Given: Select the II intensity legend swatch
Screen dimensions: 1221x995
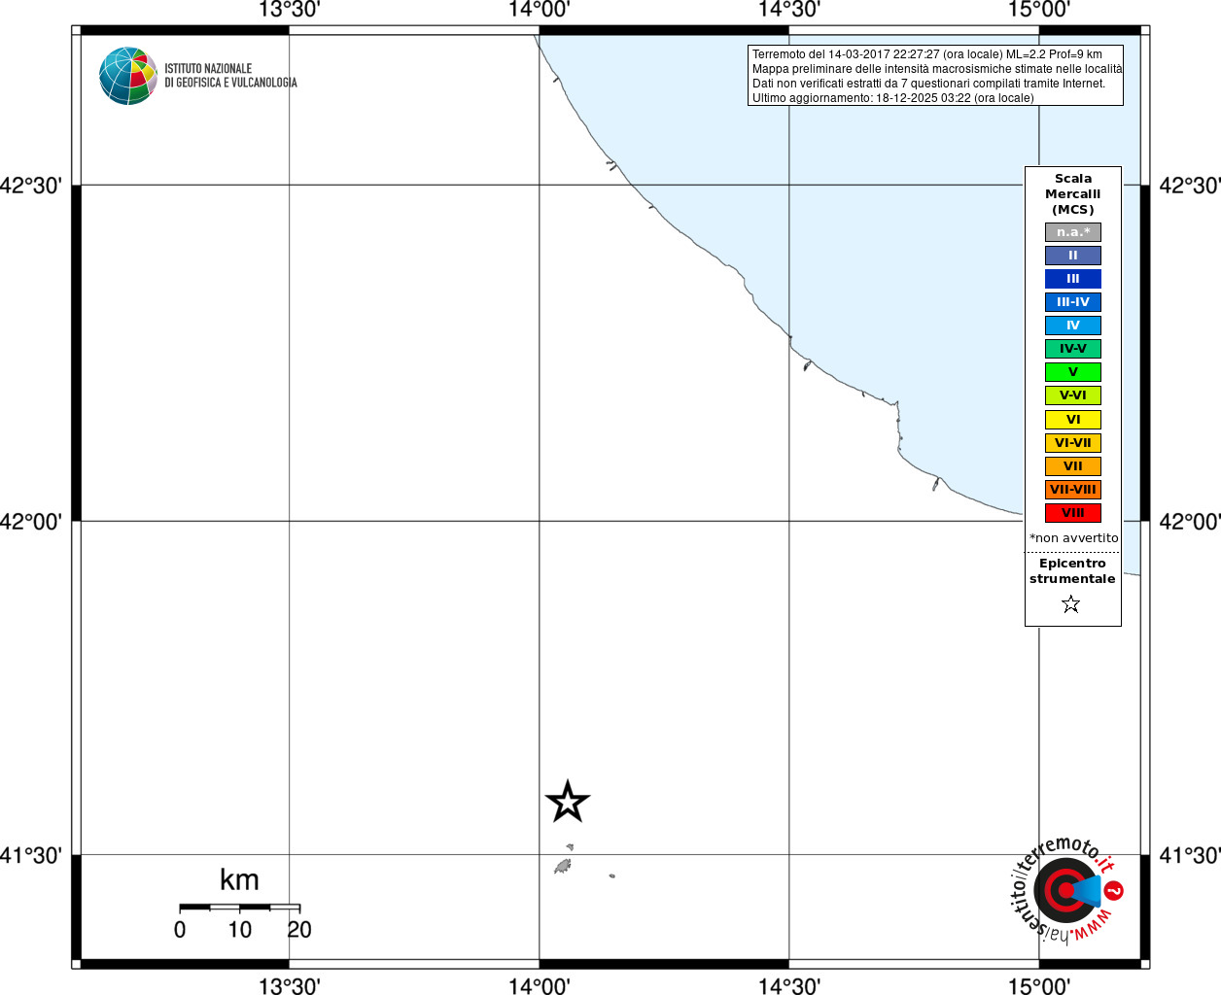Looking at the screenshot, I should (x=1073, y=256).
